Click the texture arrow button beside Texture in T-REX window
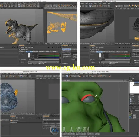139x137 pixels. tap(29, 62)
